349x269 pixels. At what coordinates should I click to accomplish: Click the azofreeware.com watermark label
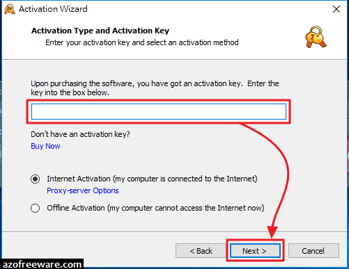[42, 264]
